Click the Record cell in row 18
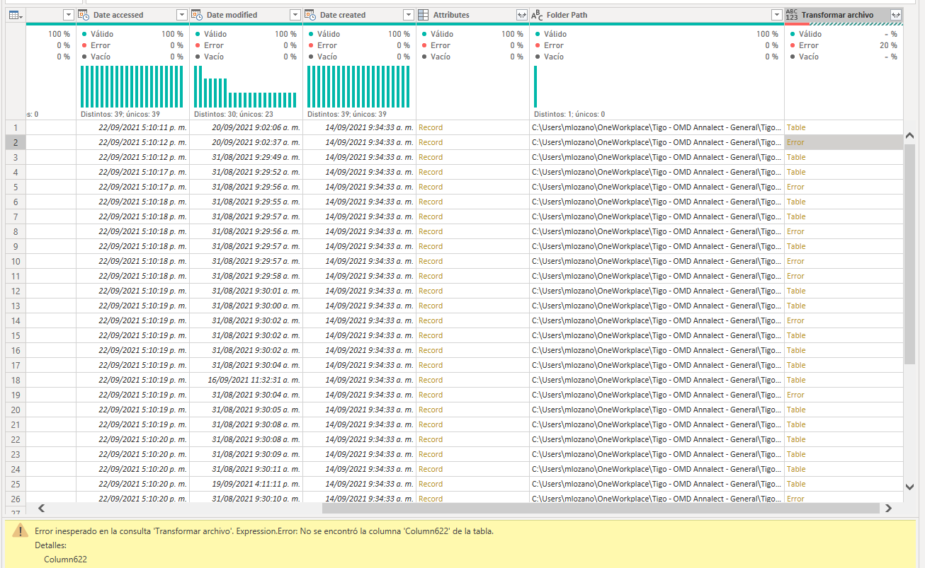Screen dimensions: 925x568 472,380
